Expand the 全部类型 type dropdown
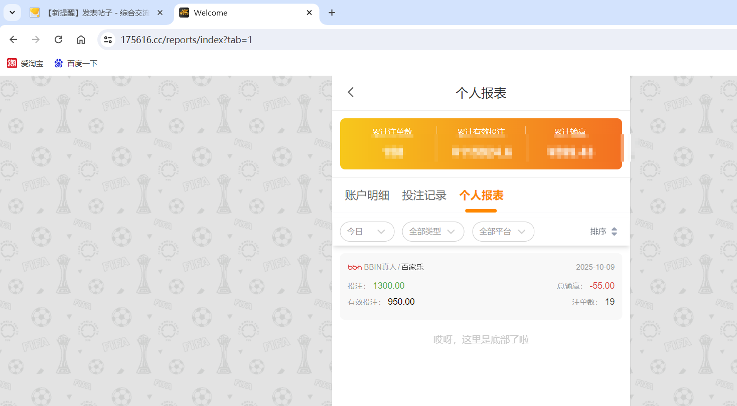 (432, 231)
